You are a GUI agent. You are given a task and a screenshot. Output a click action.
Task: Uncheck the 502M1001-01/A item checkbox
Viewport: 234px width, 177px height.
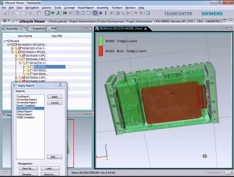coord(19,49)
